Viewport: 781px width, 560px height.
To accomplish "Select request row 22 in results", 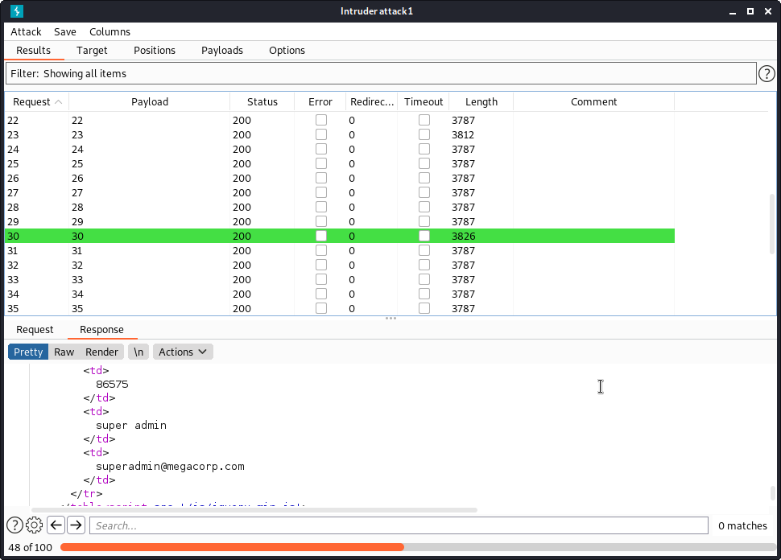I will (x=340, y=120).
